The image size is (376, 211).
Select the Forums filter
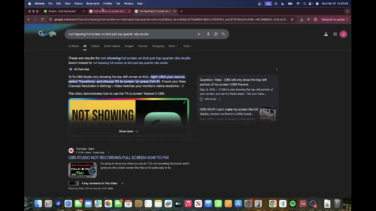[x=143, y=46]
